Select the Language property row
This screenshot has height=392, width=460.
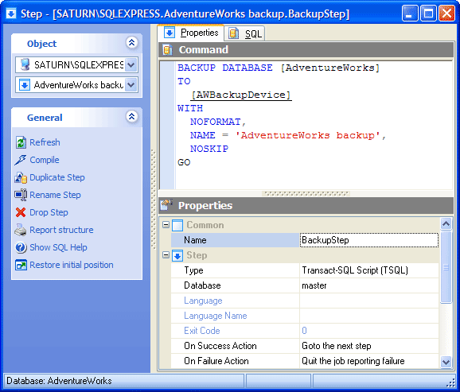305,301
